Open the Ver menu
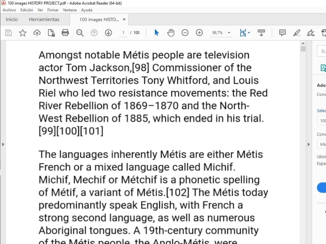326x244 pixels. tap(40, 10)
